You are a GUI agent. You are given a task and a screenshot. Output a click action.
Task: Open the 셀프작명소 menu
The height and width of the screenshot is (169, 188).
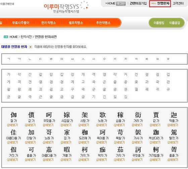tap(76, 23)
